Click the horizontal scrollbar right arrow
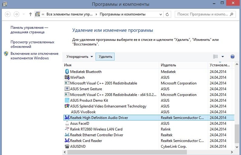The image size is (241, 155). [x=232, y=152]
